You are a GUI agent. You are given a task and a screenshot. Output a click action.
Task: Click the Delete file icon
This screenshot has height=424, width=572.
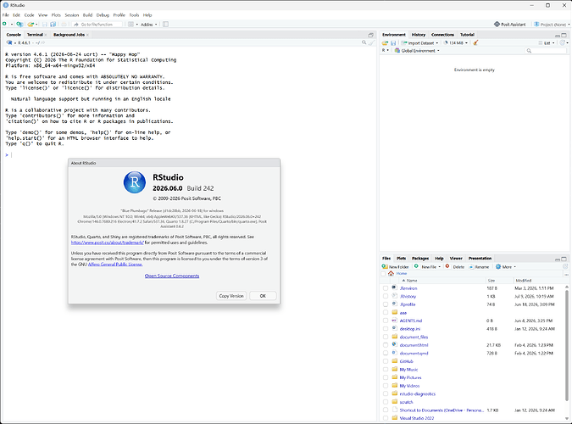[447, 266]
